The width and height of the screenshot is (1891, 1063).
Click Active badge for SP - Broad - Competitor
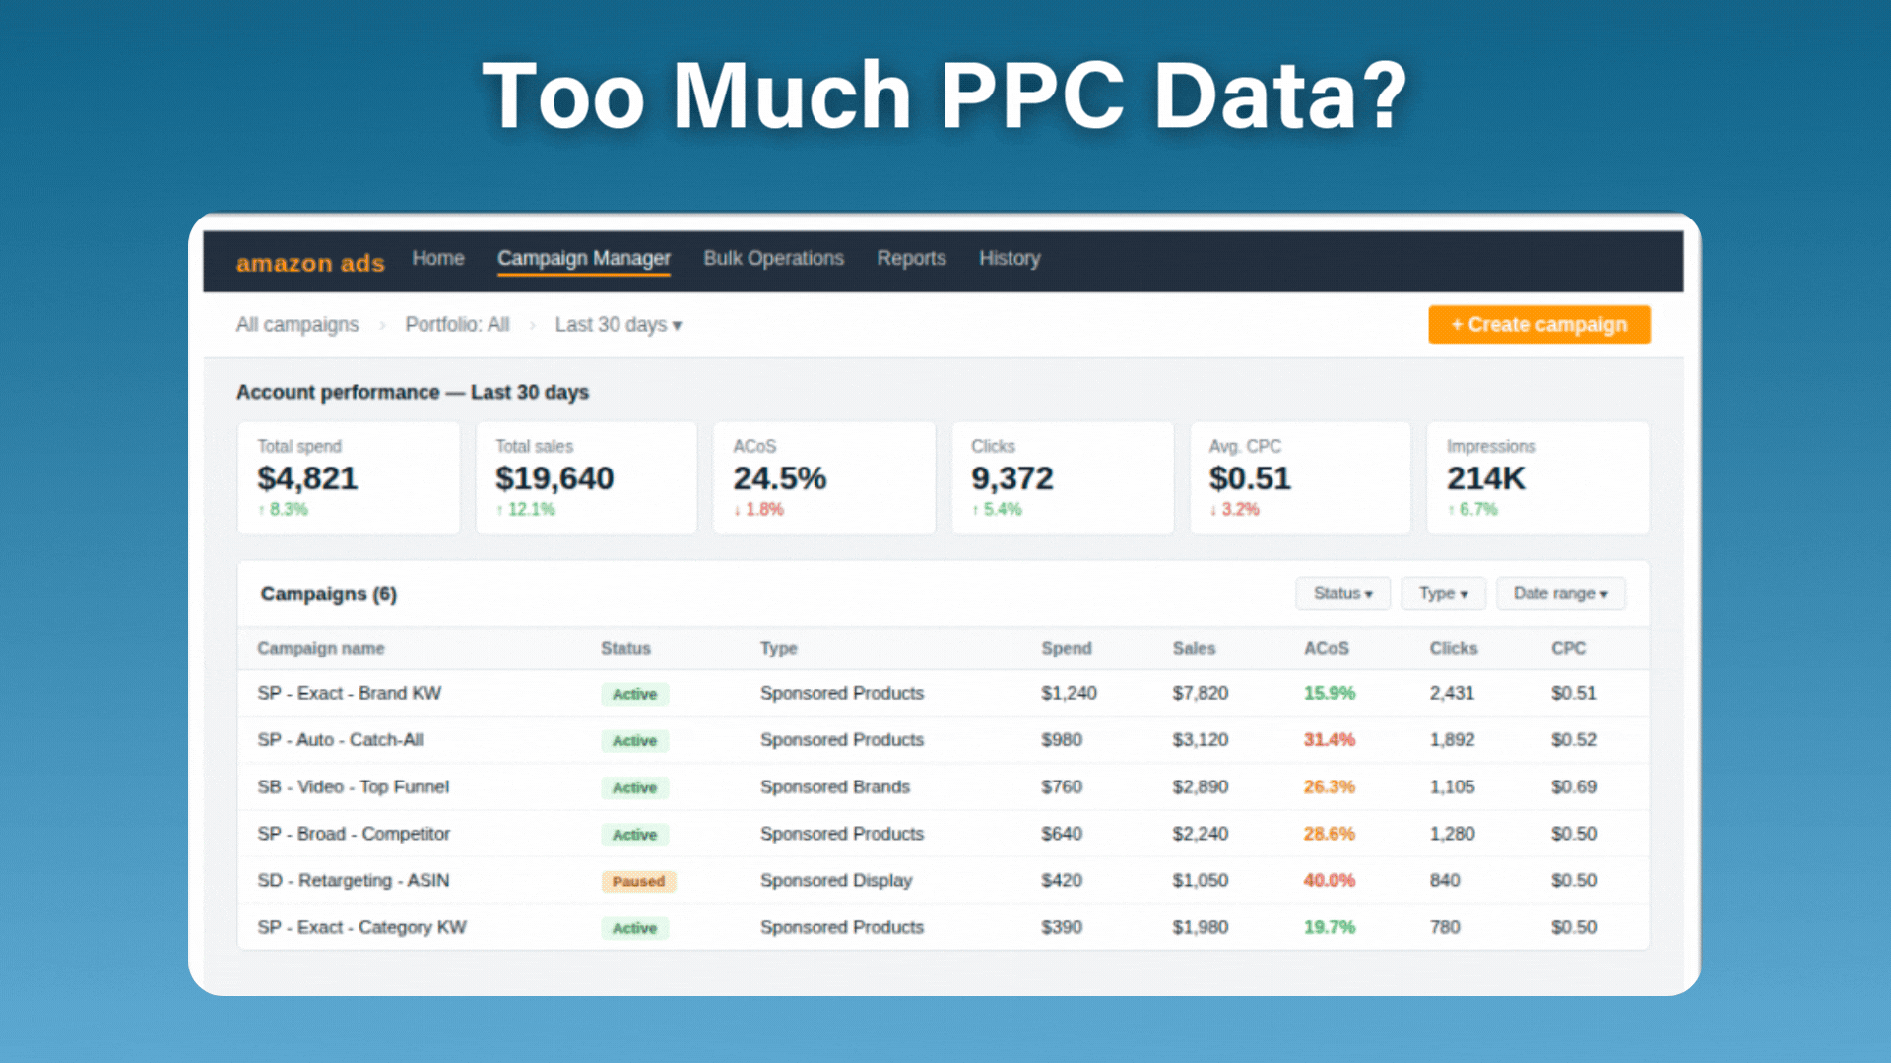634,835
